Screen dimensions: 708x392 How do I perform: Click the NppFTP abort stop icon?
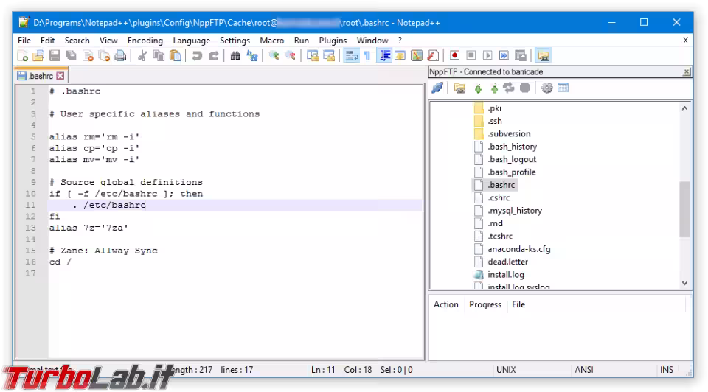pyautogui.click(x=524, y=88)
